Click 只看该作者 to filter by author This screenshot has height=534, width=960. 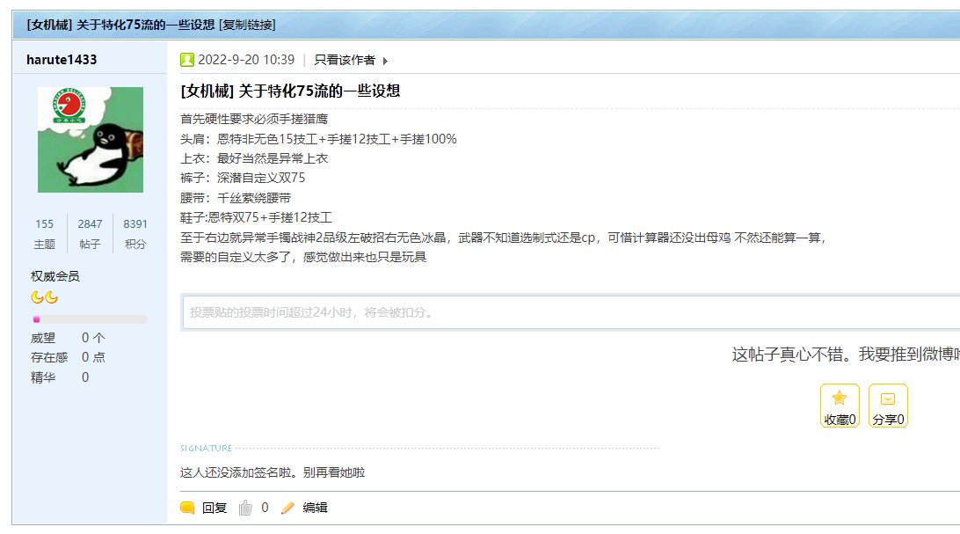pyautogui.click(x=344, y=60)
